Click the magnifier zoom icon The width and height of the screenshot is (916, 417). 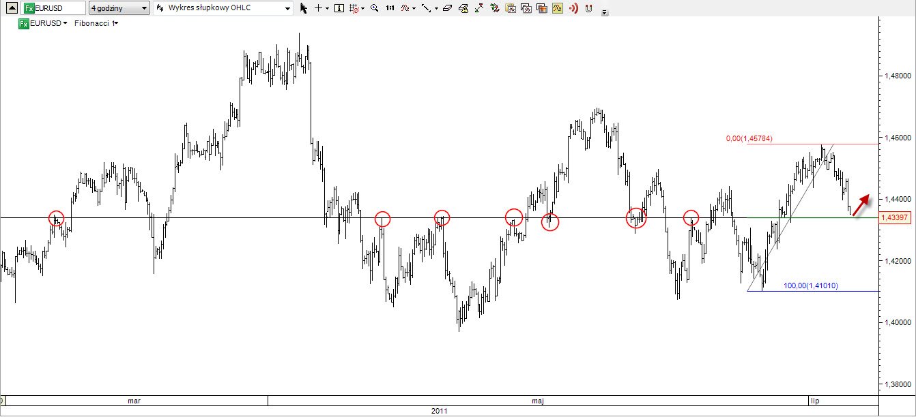(375, 8)
